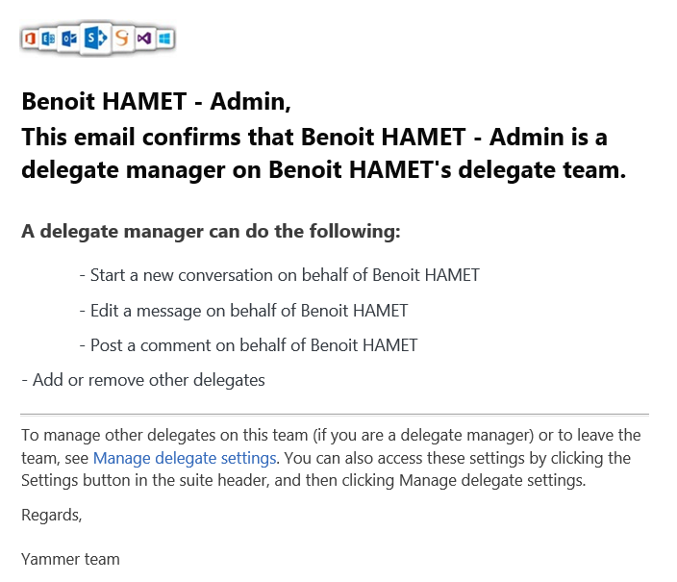Click "Add or remove other delegates" text
677x582 pixels.
(x=142, y=380)
